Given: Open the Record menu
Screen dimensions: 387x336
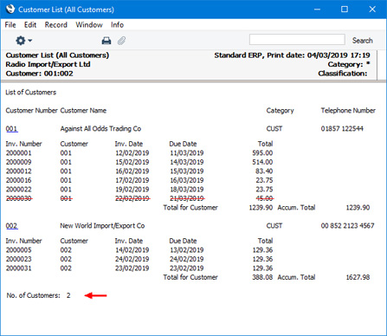Looking at the screenshot, I should point(56,25).
